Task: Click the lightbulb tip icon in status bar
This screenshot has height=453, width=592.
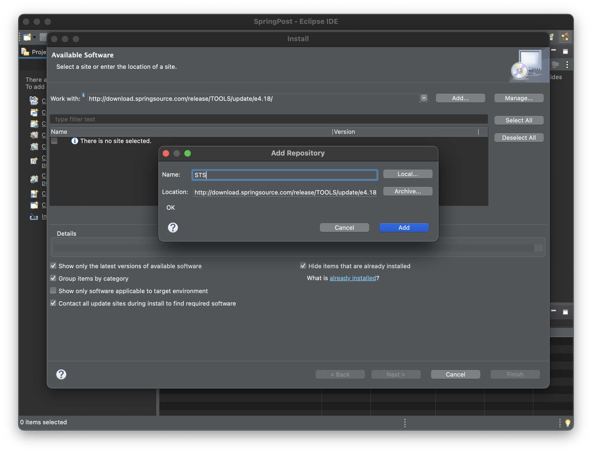Action: tap(568, 423)
